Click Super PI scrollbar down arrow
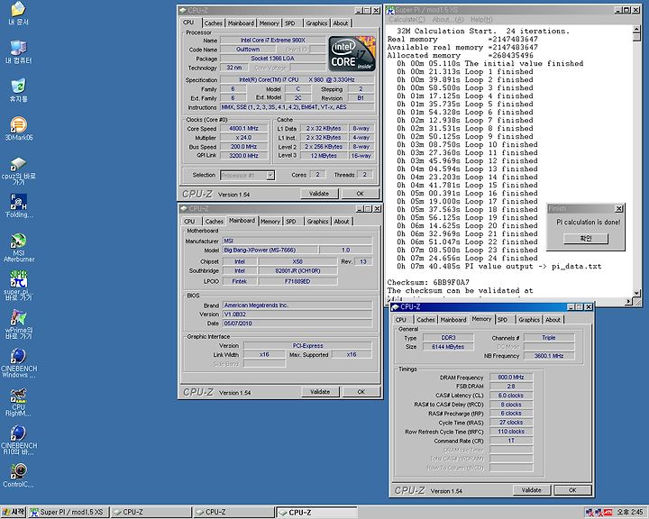 click(x=636, y=293)
